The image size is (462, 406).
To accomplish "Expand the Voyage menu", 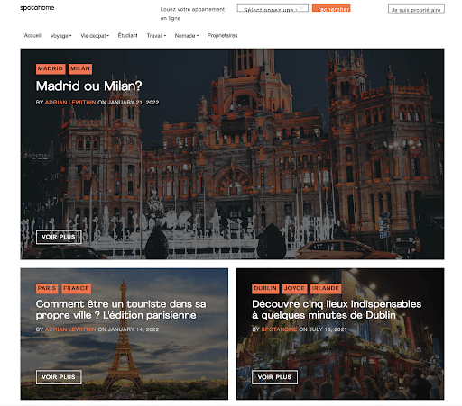I will (60, 36).
